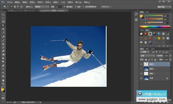Select the Hand tool
Viewport: 173px width, 104px height.
tap(3, 80)
